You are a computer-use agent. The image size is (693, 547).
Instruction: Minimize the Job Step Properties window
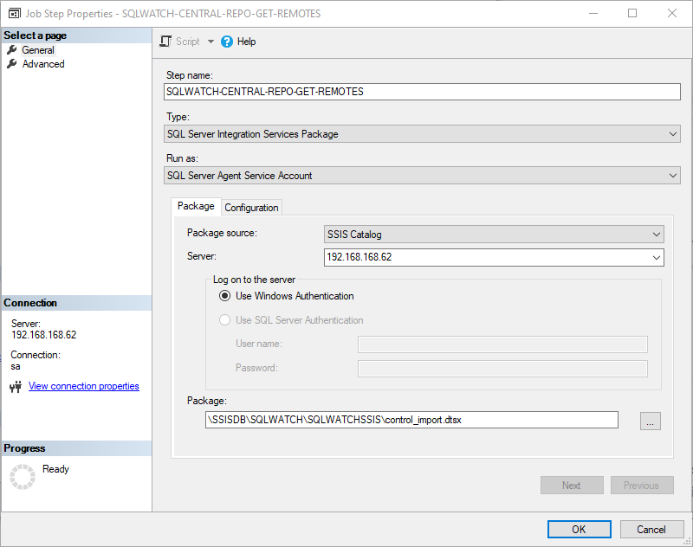(x=593, y=13)
